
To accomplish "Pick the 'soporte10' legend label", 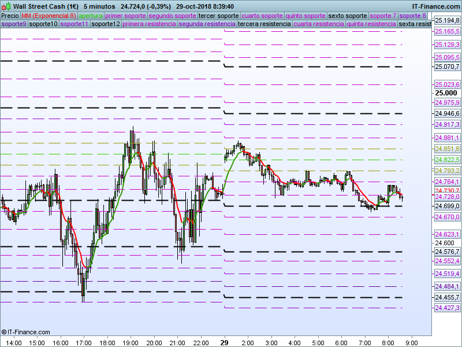I will [x=43, y=24].
